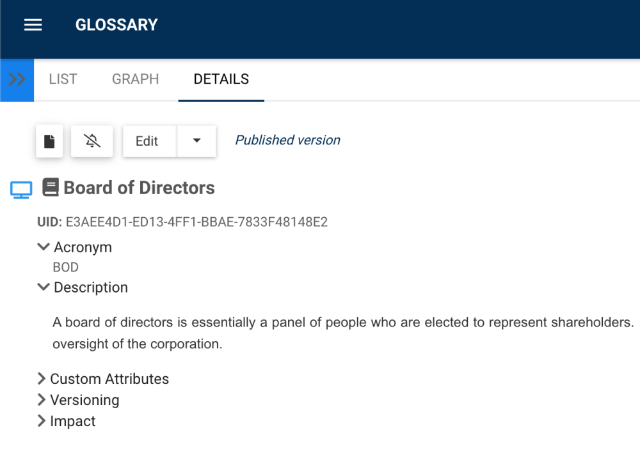This screenshot has width=640, height=458.
Task: Select the DETAILS tab
Action: [x=221, y=79]
